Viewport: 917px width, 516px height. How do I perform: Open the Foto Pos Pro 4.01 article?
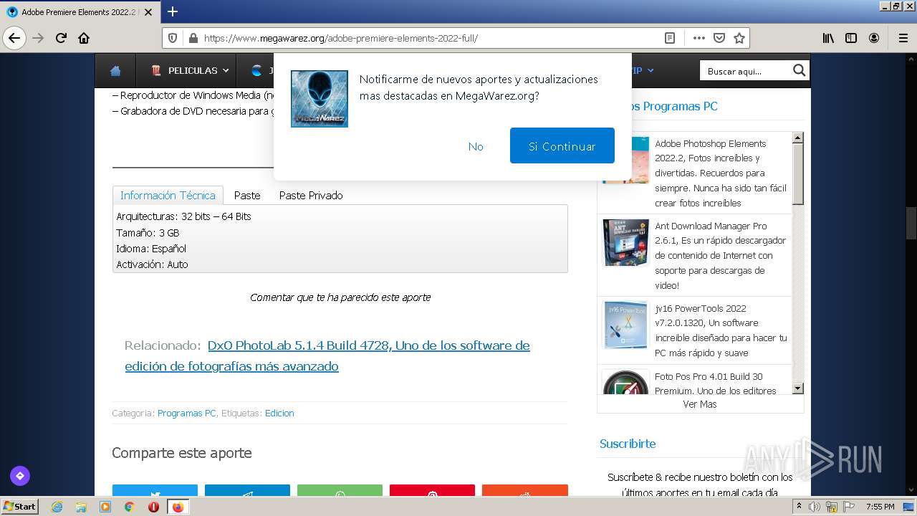tap(715, 383)
